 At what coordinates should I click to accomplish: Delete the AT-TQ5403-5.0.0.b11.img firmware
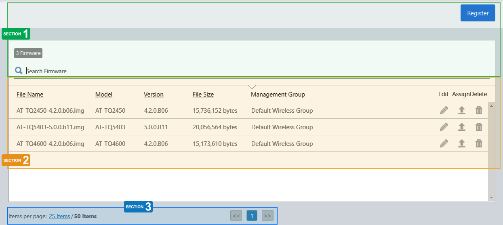point(479,127)
